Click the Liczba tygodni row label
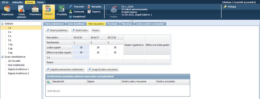 pyautogui.click(x=59, y=47)
